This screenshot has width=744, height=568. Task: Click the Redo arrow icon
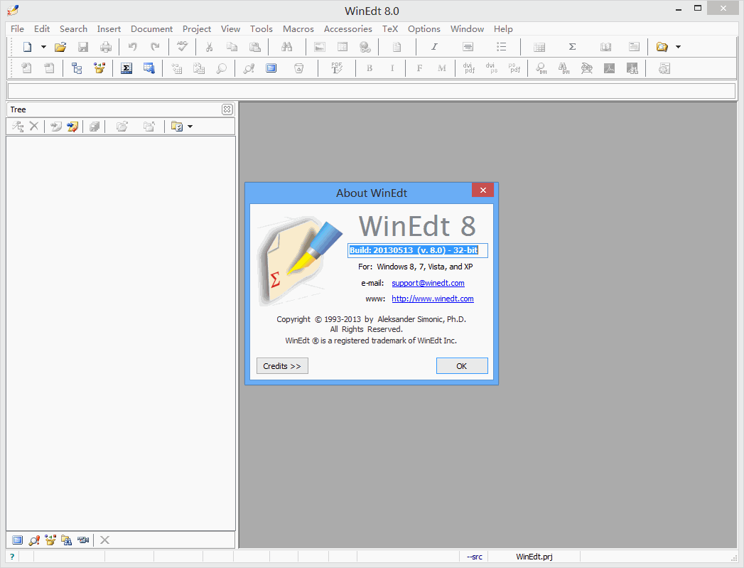pyautogui.click(x=155, y=47)
